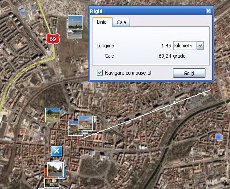The width and height of the screenshot is (230, 189).
Task: Click the blue X placemark icon
Action: point(57,151)
